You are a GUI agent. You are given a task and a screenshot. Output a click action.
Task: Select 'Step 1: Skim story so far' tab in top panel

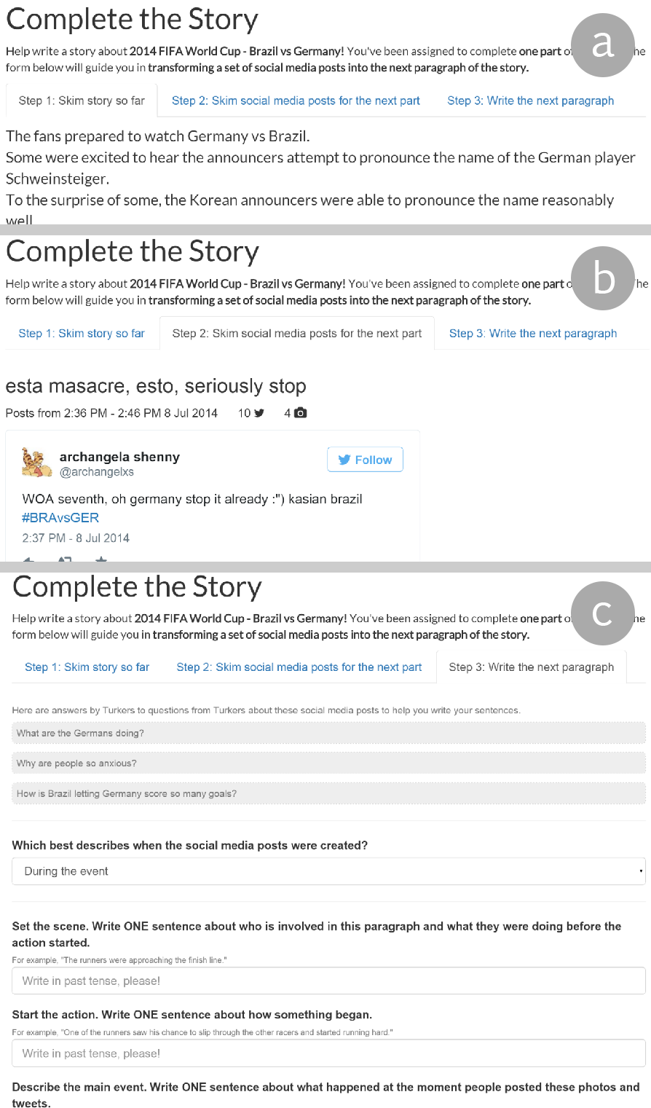82,101
